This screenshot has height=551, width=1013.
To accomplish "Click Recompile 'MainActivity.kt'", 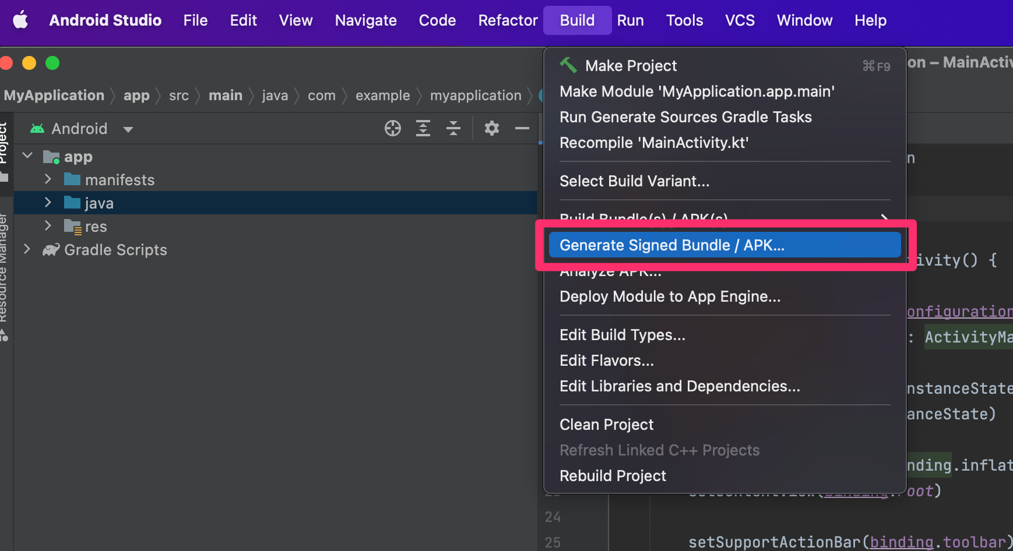I will (x=654, y=142).
